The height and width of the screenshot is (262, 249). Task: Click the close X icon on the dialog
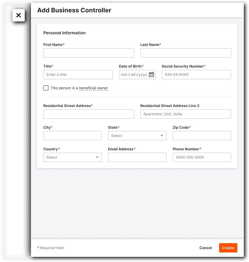coord(18,15)
